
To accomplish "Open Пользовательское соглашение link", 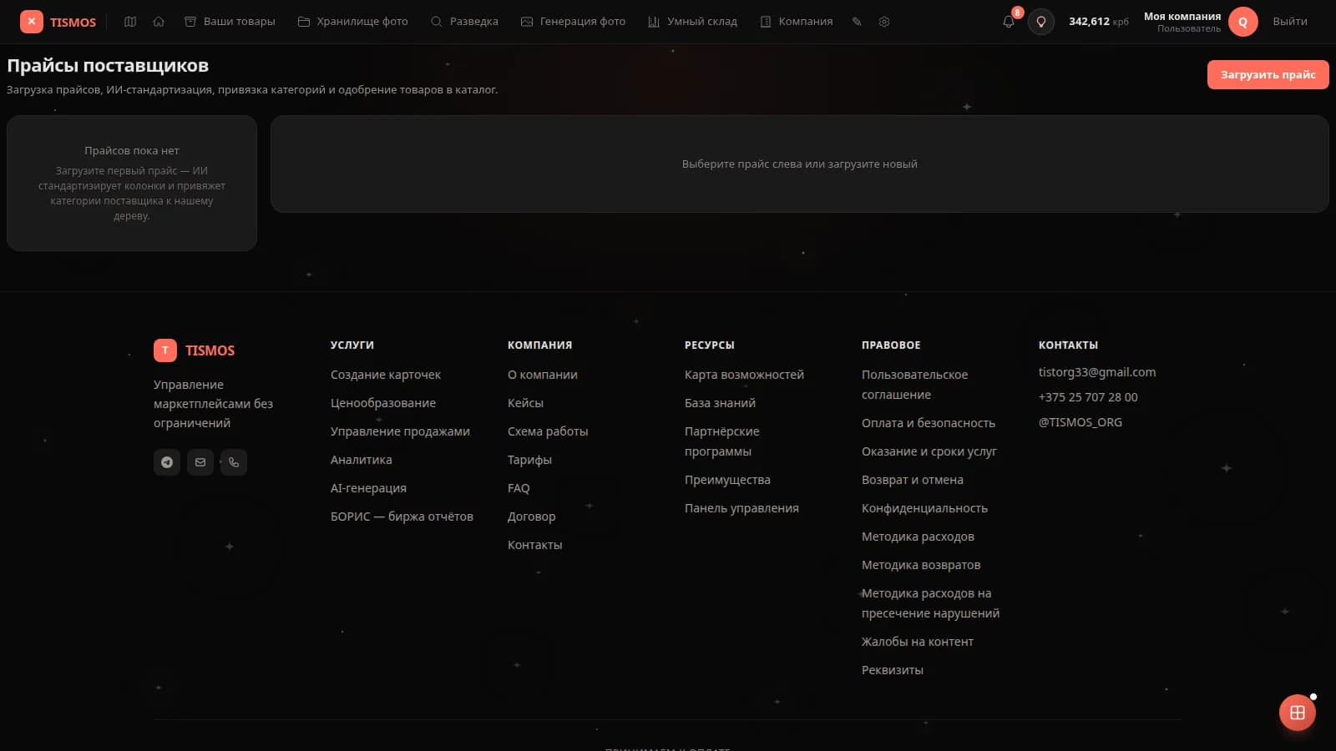I will [914, 385].
